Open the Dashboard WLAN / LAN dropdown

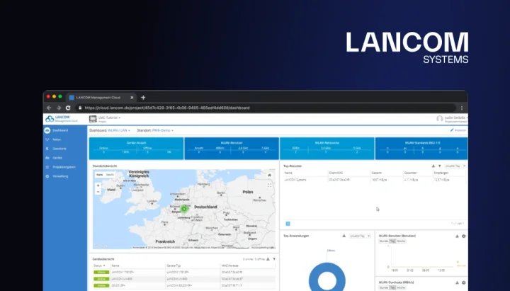tap(119, 130)
